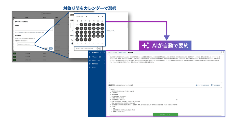237x126 pixels.
Task: Pick December 24 in the calendar
Action: (90, 36)
